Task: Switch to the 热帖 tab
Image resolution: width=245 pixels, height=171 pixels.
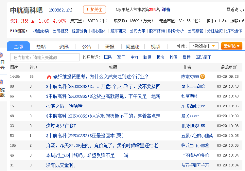Action: pos(41,47)
